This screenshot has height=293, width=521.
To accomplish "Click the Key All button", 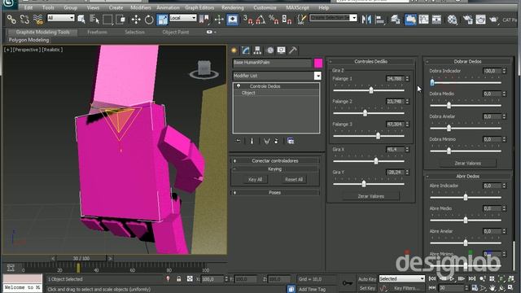I will pyautogui.click(x=255, y=179).
